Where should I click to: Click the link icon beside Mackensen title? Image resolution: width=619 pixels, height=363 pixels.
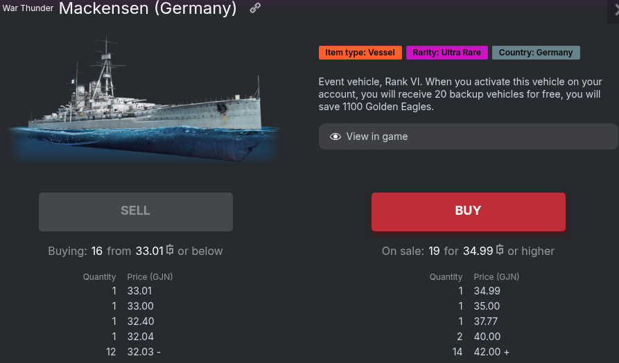[x=256, y=8]
